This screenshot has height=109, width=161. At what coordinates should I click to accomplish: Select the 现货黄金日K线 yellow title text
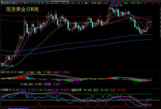(22, 9)
